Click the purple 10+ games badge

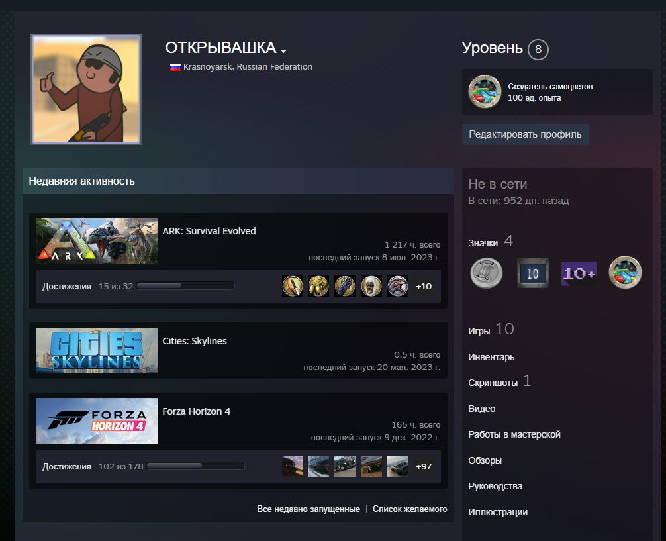tap(579, 273)
